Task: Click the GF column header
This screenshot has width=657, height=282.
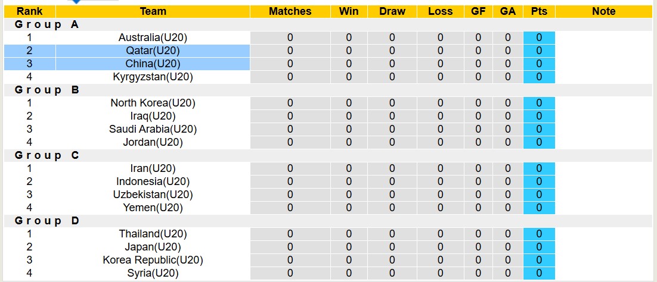Action: (x=478, y=11)
